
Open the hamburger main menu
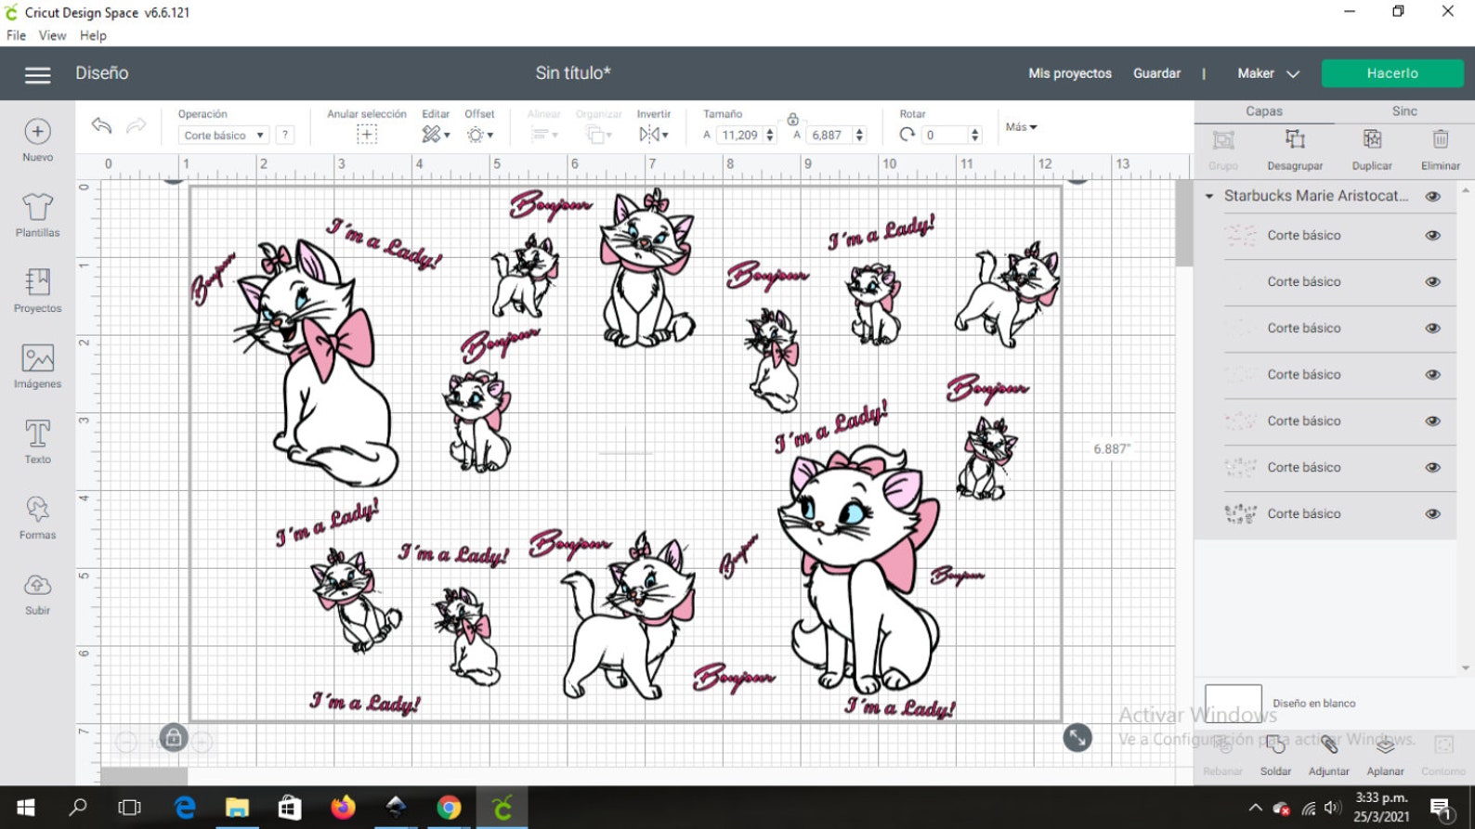[37, 74]
